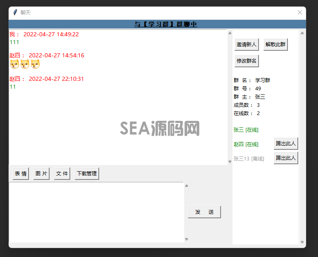Click the first doge emoji in 赵四's message
Screen dimensions: 318x257
pyautogui.click(x=14, y=64)
